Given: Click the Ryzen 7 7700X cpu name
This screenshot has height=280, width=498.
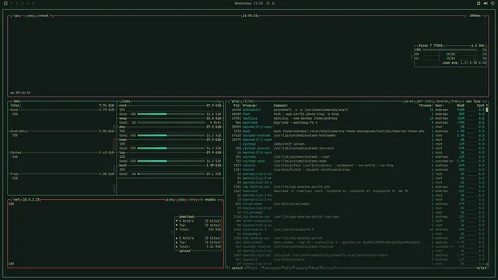Looking at the screenshot, I should tap(430, 46).
